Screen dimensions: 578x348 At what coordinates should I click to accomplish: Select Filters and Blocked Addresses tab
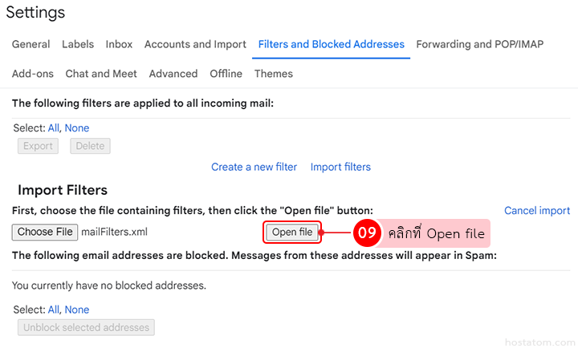coord(332,44)
